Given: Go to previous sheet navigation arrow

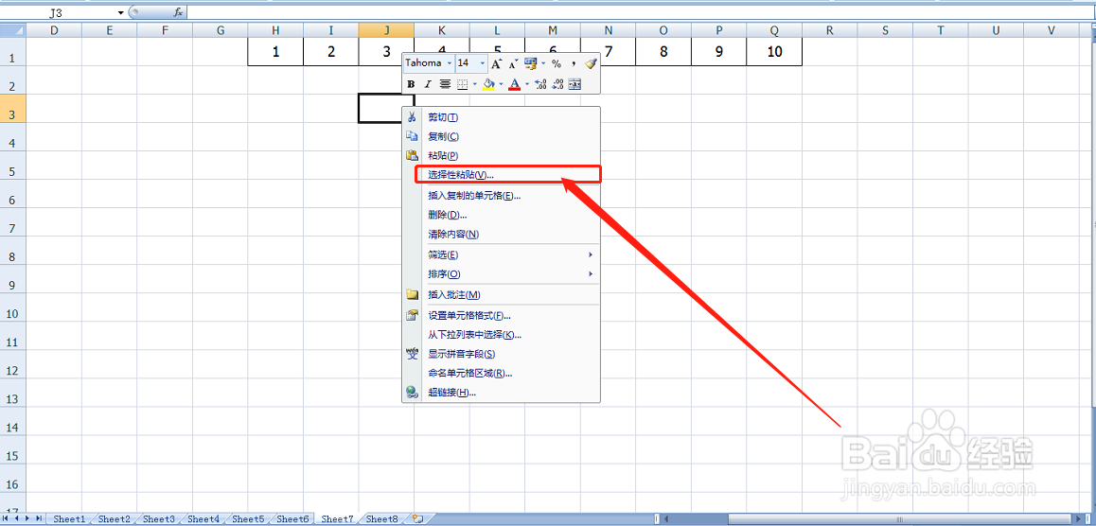Looking at the screenshot, I should (18, 518).
